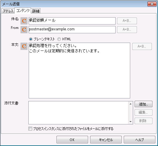Click the From address input field
This screenshot has height=146, width=158.
click(x=72, y=29)
